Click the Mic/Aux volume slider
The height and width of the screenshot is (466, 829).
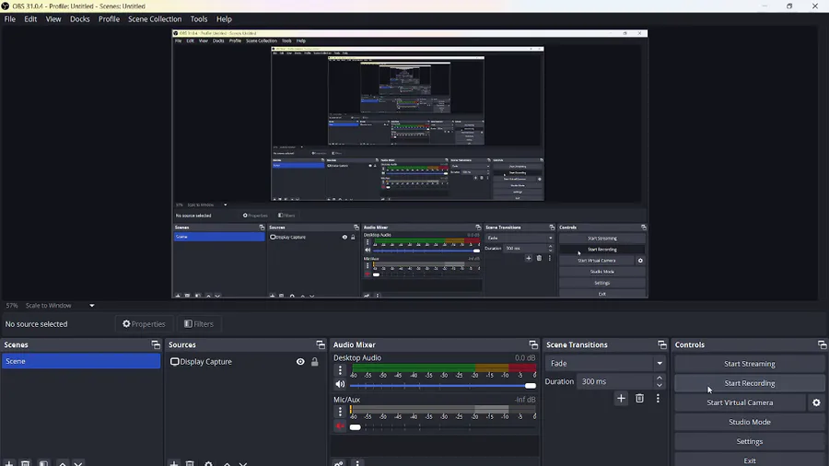(443, 427)
